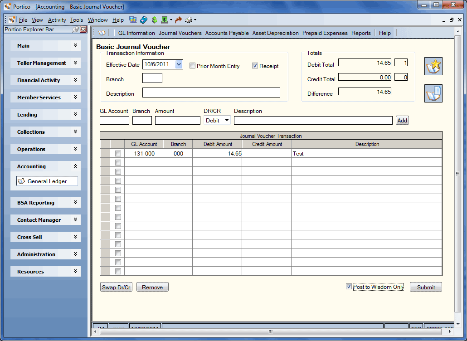Click the printer icon in toolbar
Screen dimensions: 467x341
click(x=189, y=20)
